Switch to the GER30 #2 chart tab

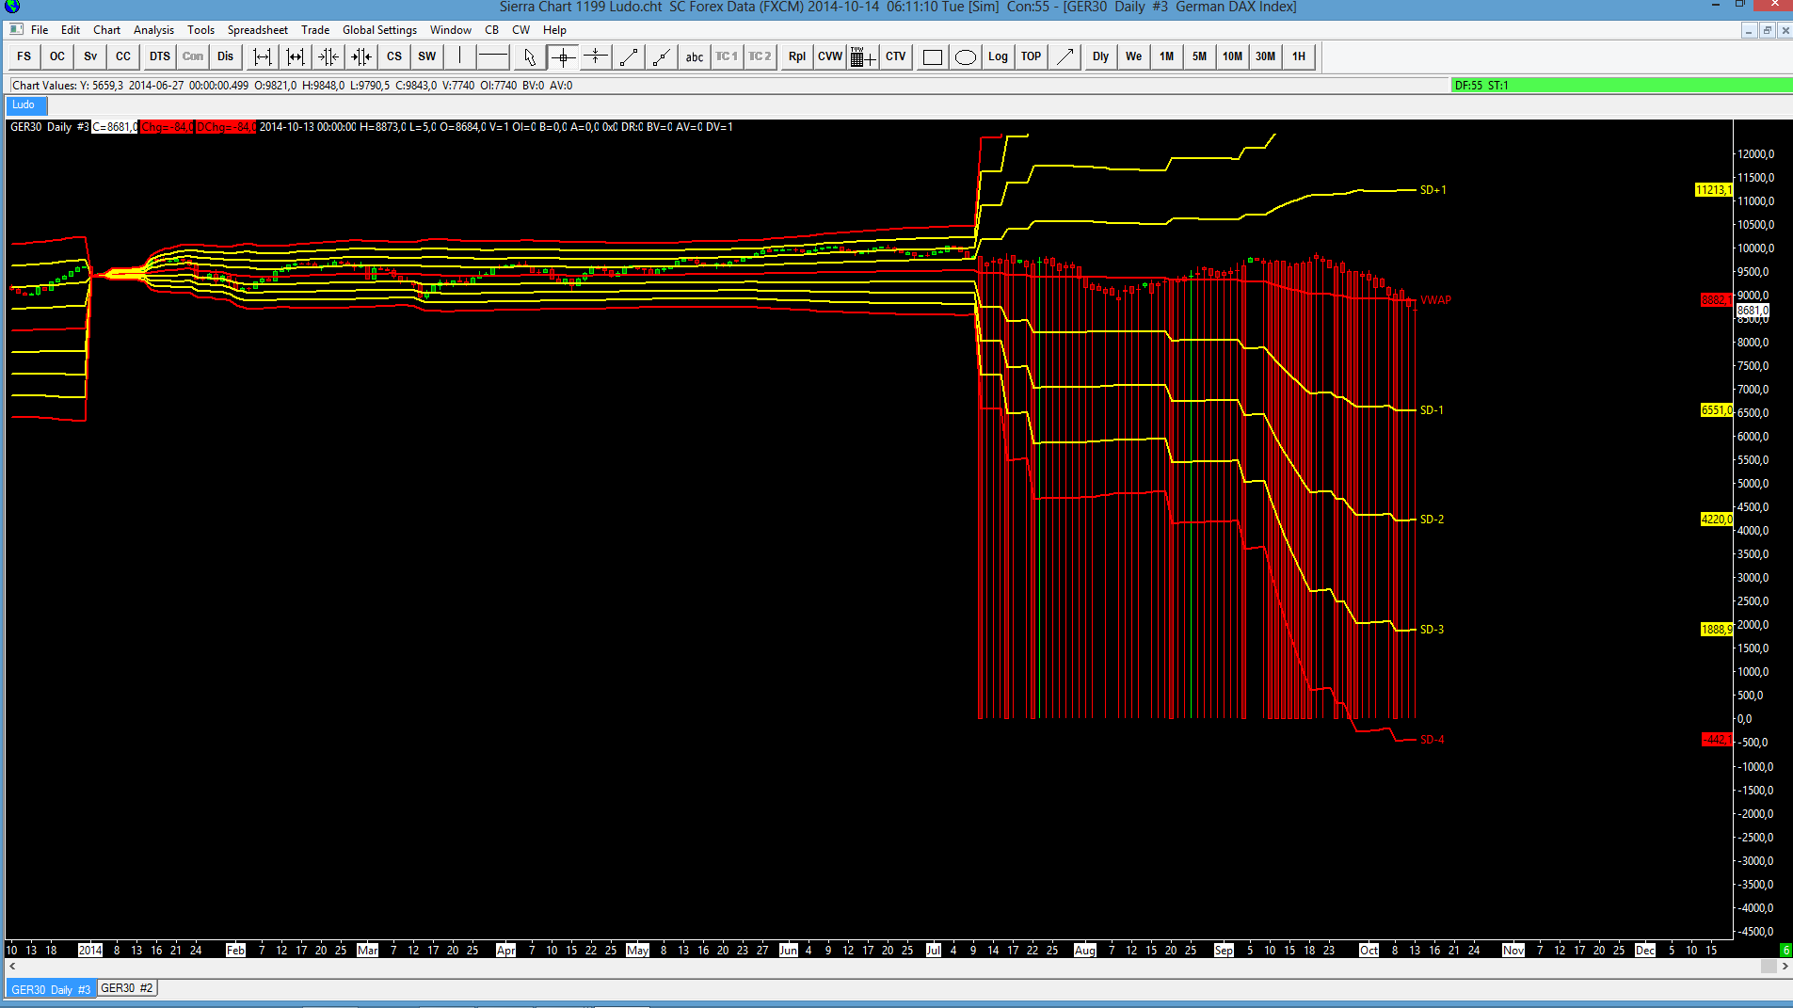click(126, 988)
